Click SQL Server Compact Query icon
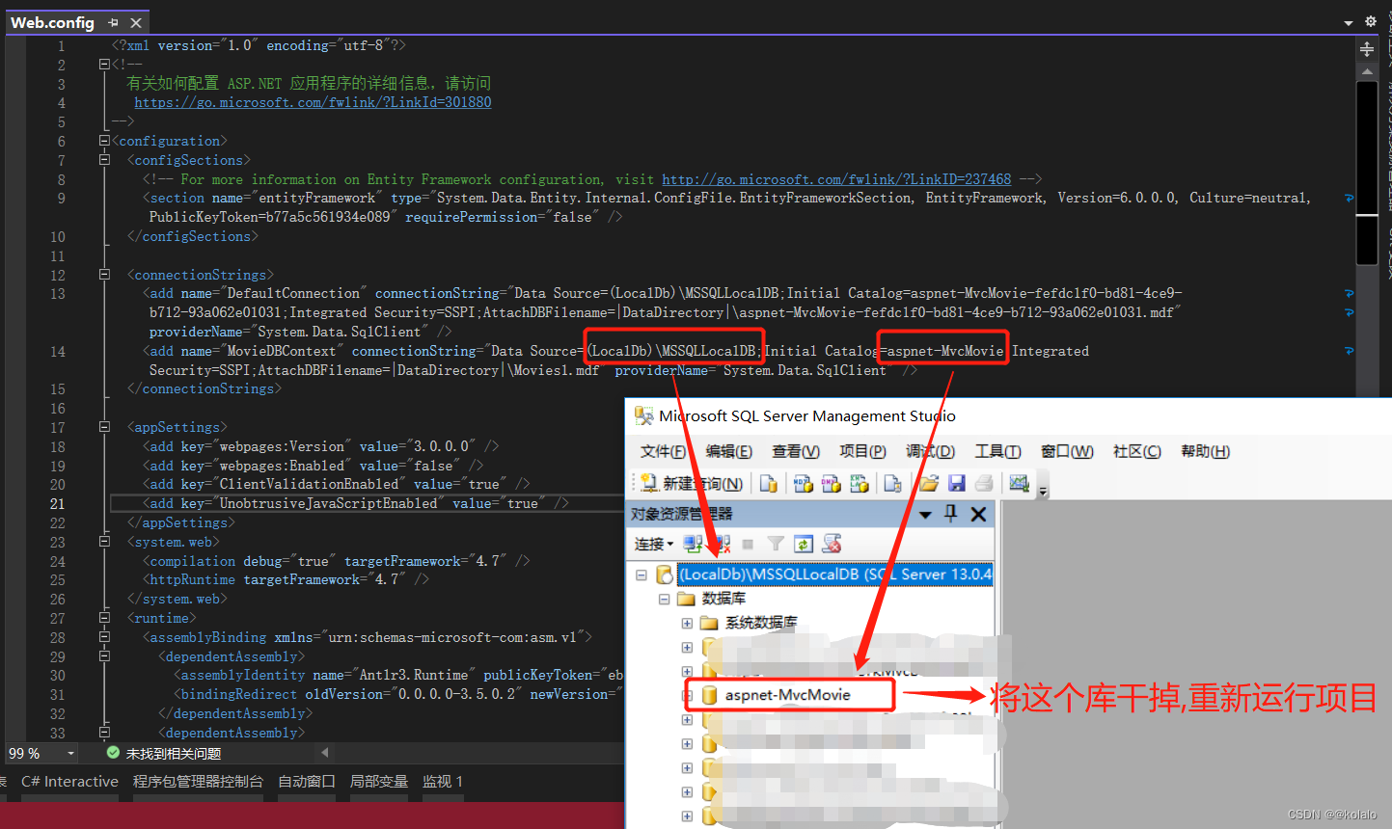The image size is (1392, 829). 892,483
